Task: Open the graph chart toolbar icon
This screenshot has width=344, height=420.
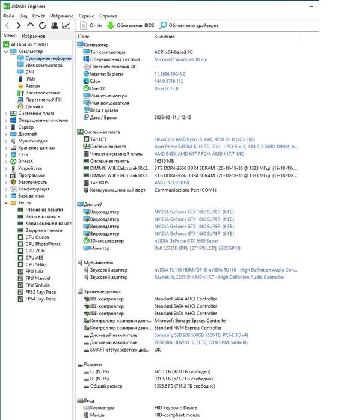Action: click(x=66, y=26)
